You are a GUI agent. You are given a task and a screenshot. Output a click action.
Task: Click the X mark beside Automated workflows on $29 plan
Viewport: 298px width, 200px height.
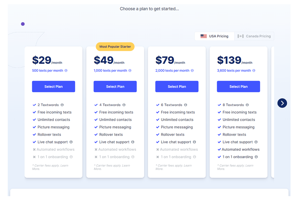point(34,149)
